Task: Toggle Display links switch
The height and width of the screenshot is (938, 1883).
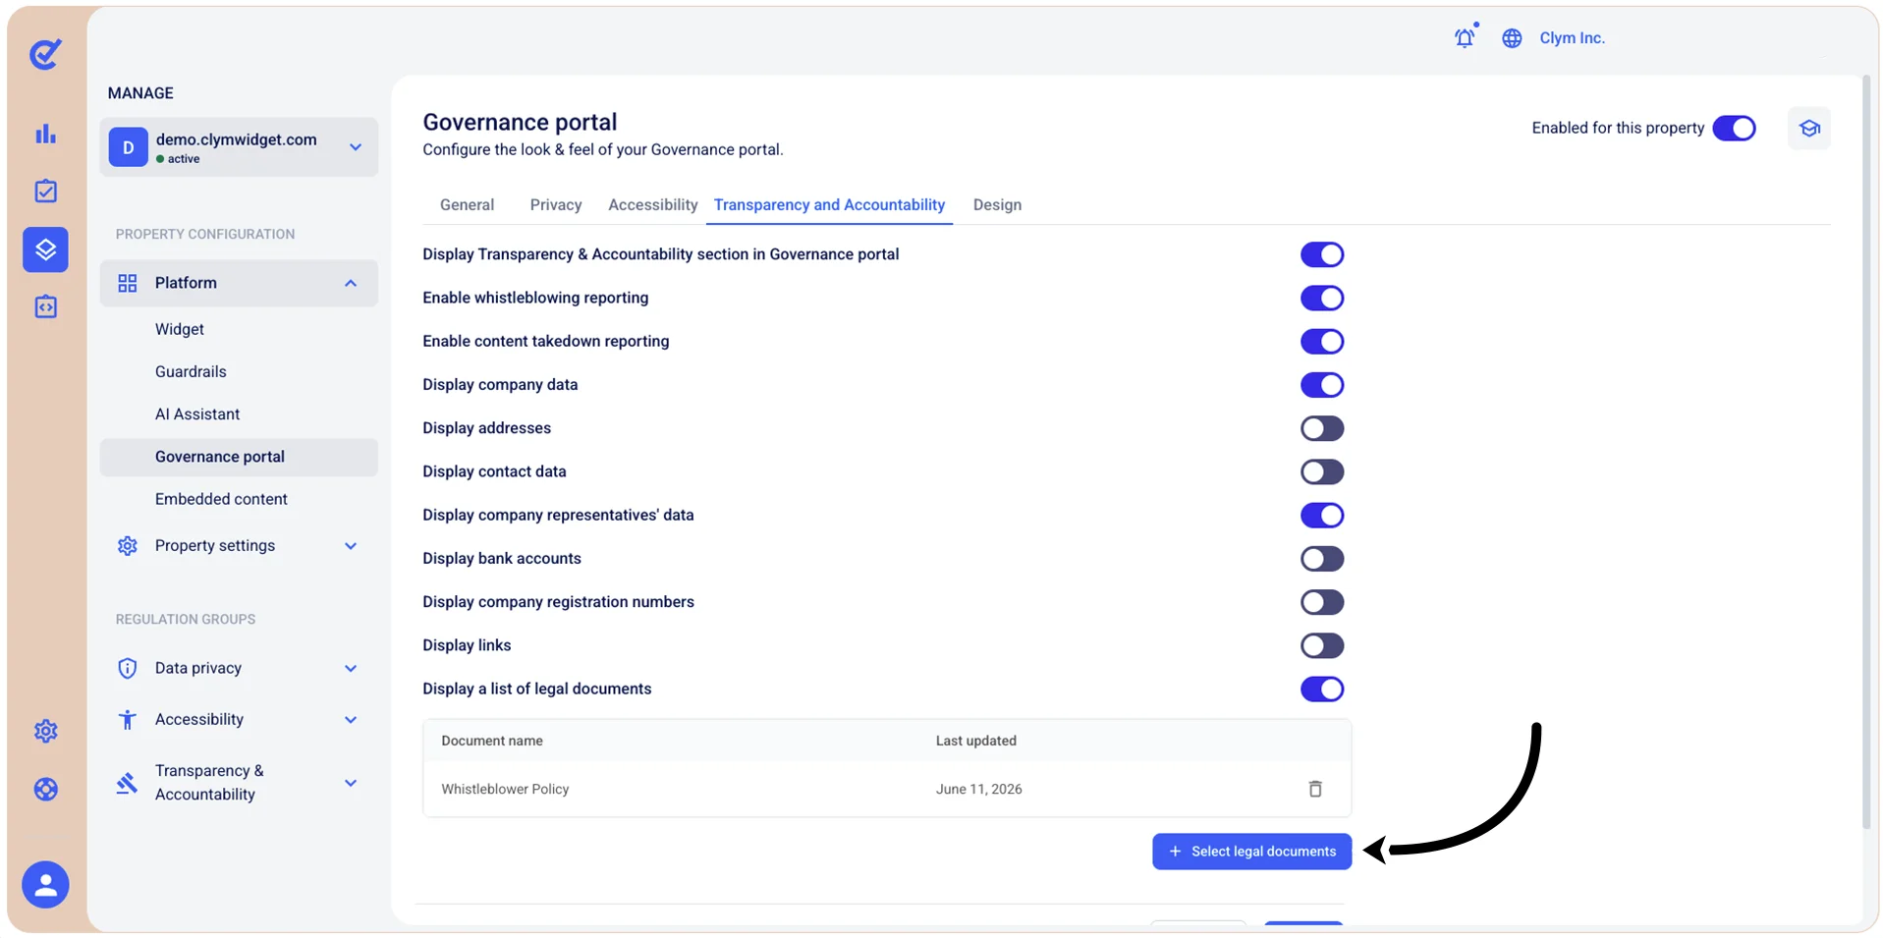Action: tap(1322, 645)
